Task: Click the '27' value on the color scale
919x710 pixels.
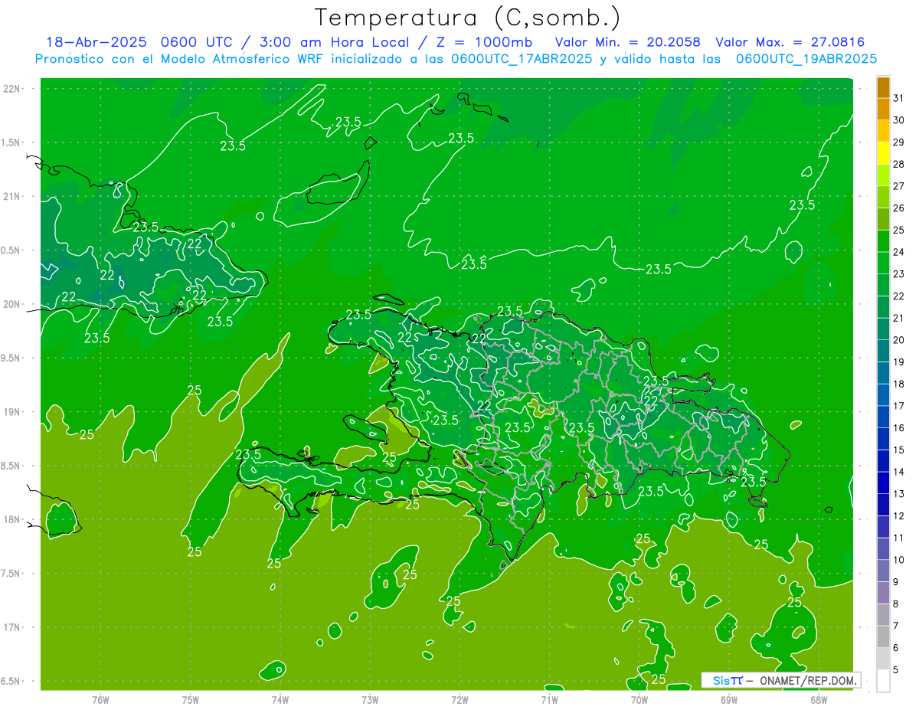Action: (x=899, y=186)
